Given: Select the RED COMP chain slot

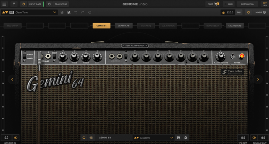Looking at the screenshot, I should coord(13,26).
